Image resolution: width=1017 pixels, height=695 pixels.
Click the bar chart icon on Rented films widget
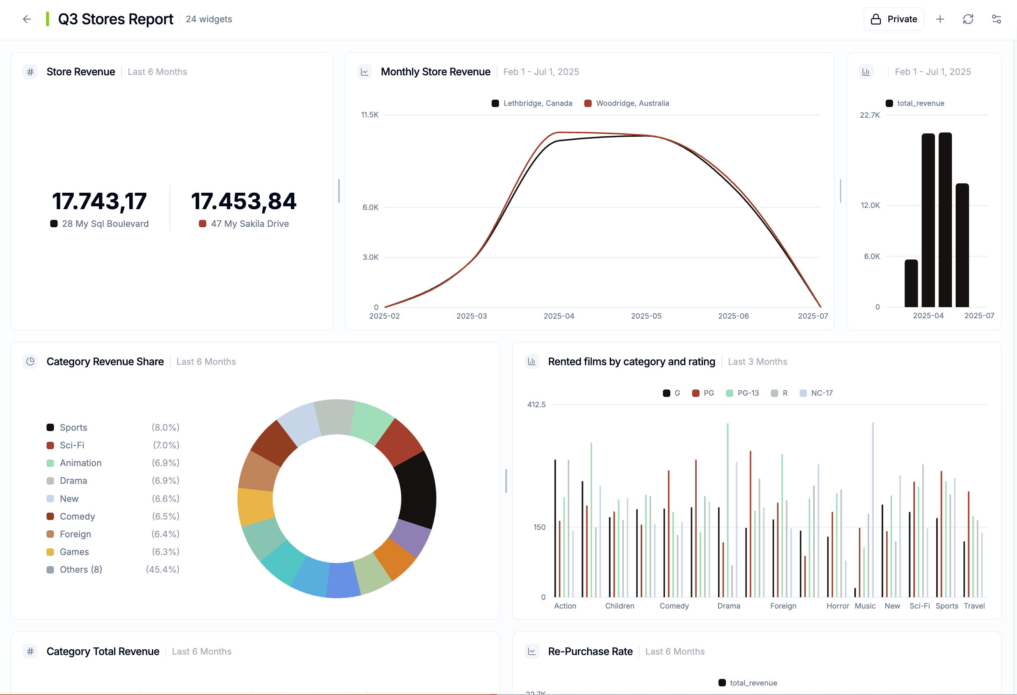(x=532, y=361)
